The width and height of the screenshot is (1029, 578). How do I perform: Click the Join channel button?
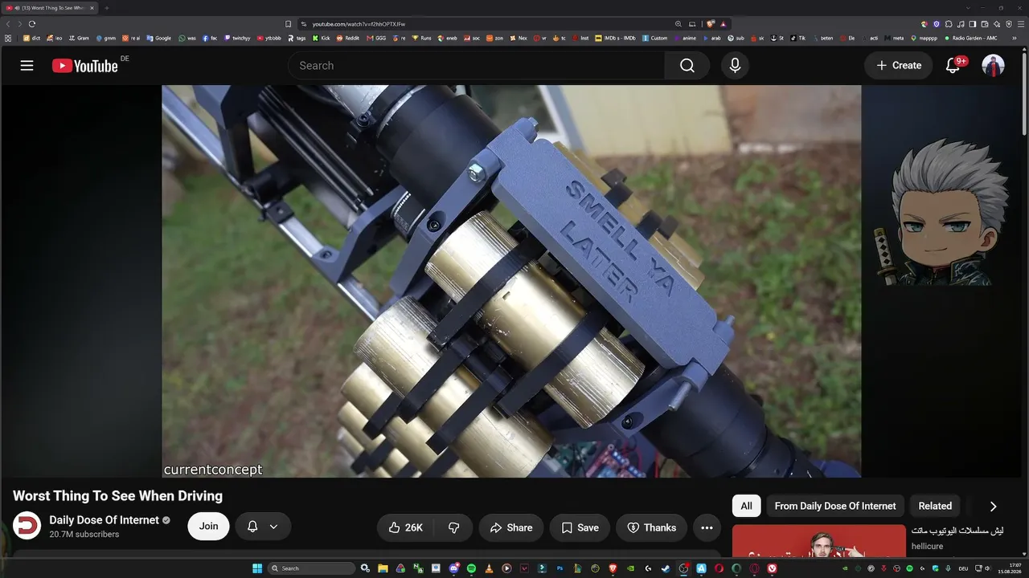click(208, 527)
